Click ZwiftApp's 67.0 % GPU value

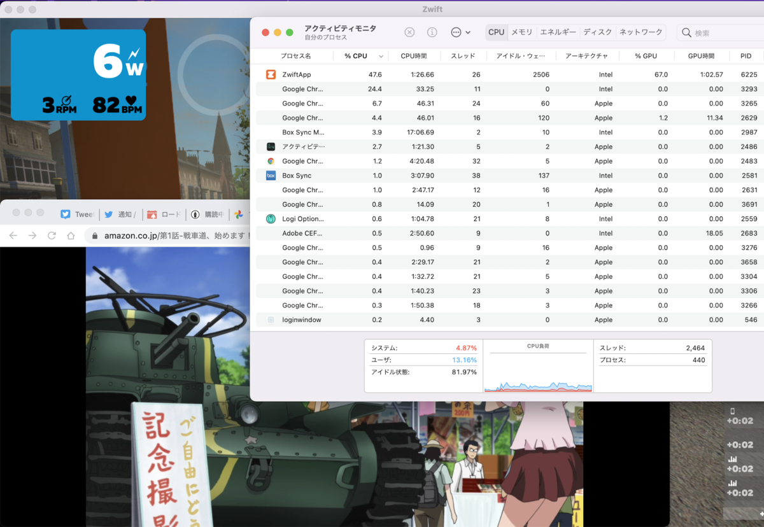(x=661, y=74)
